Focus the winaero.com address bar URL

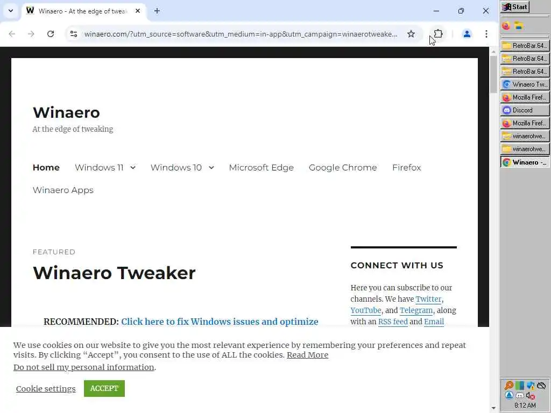(241, 34)
